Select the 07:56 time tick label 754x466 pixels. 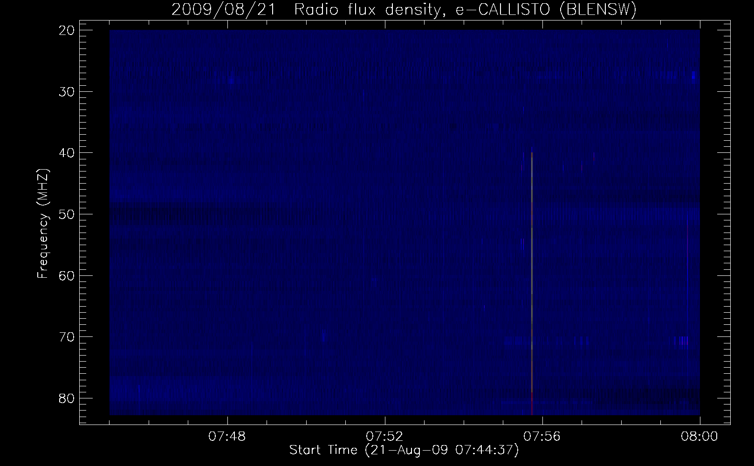542,437
